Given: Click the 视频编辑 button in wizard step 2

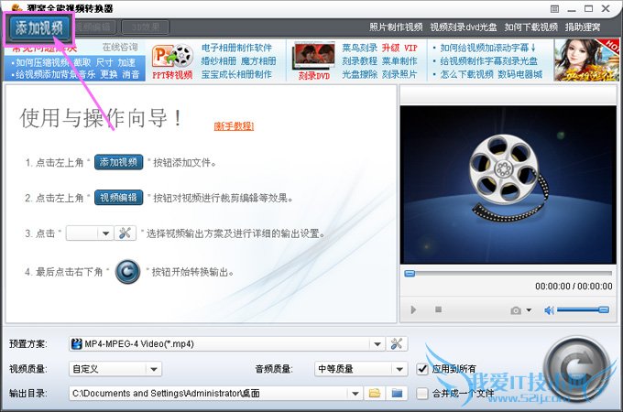Looking at the screenshot, I should 118,198.
